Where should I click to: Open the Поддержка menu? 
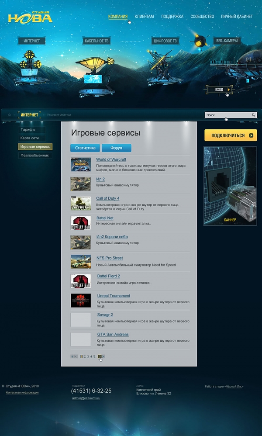click(x=172, y=17)
